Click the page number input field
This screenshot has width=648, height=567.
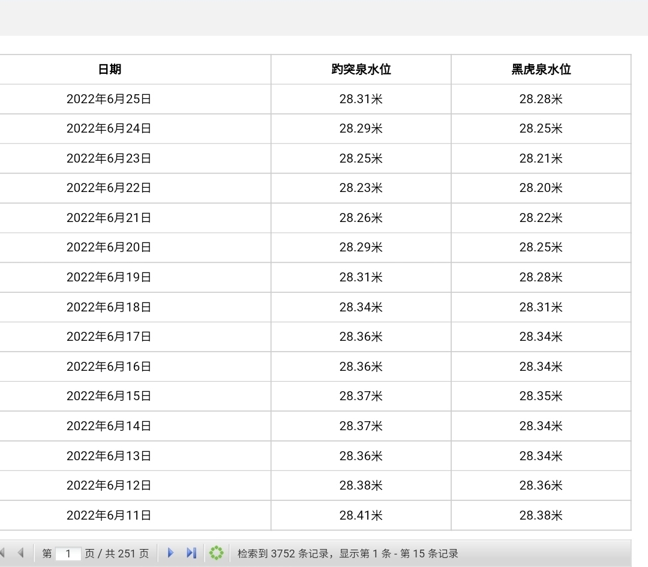coord(68,554)
